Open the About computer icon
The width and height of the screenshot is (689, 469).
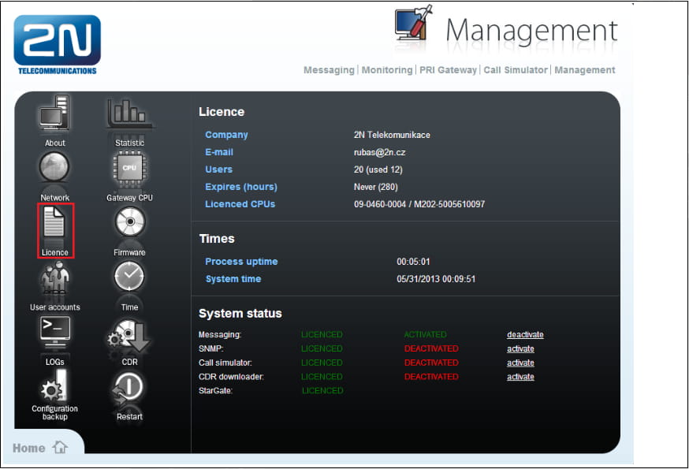pyautogui.click(x=54, y=114)
